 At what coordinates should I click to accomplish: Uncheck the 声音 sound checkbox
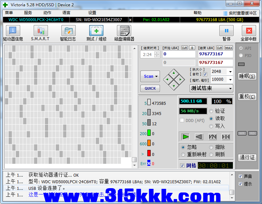coord(240,176)
